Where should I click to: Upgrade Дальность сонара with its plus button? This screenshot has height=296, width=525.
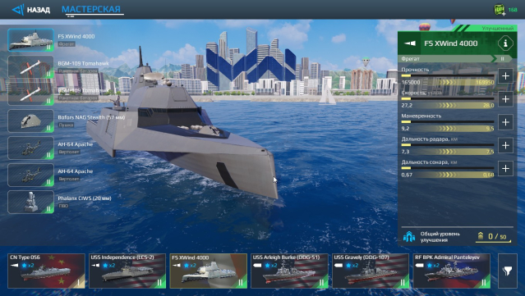coord(505,168)
